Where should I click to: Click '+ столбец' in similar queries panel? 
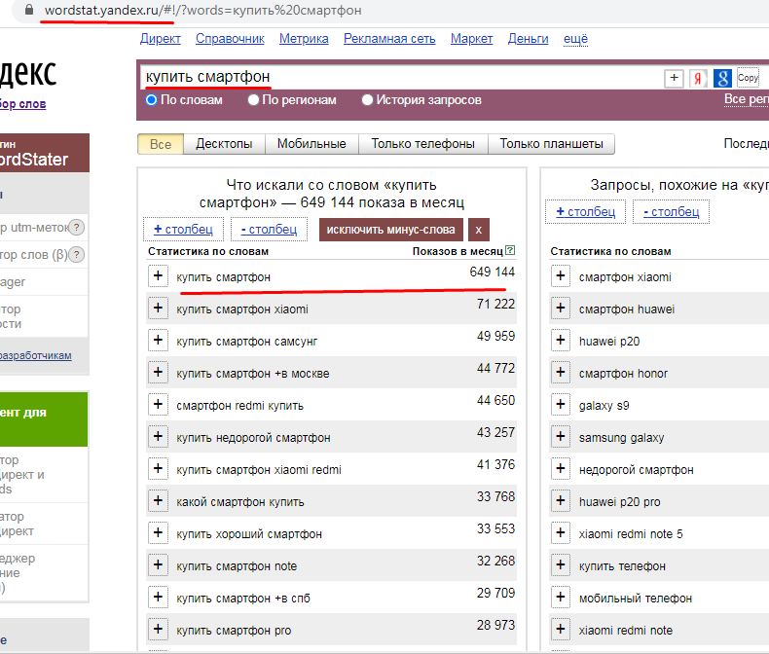tap(586, 212)
